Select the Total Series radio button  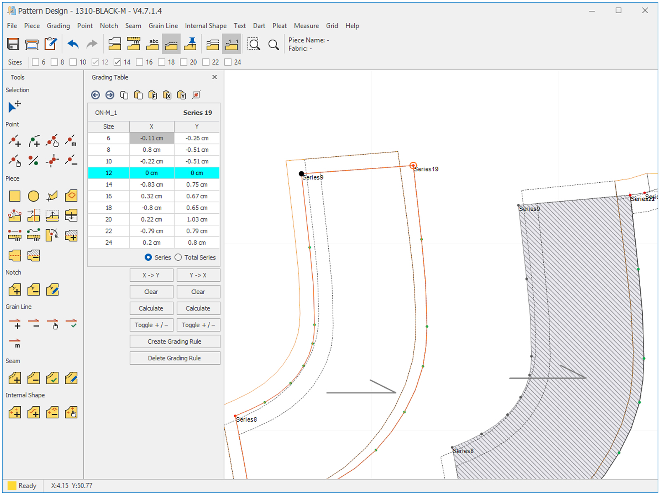pos(178,257)
